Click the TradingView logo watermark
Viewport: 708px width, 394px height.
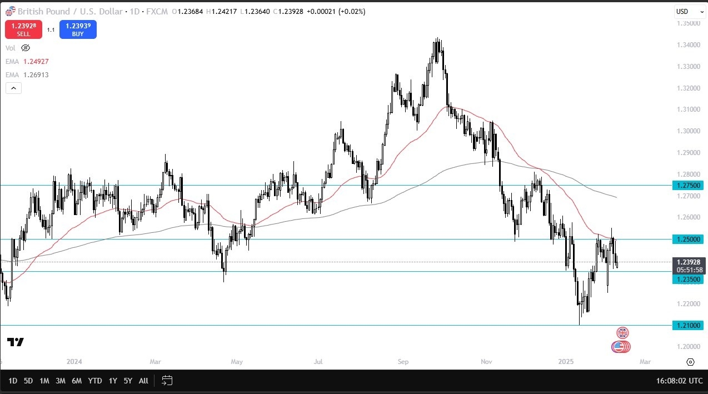pos(15,343)
